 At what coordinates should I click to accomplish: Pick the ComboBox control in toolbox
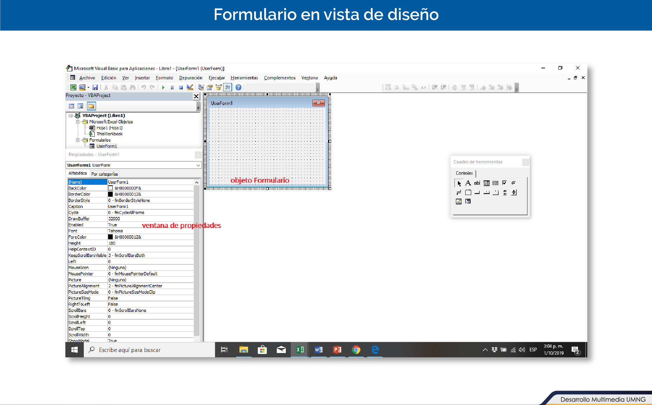point(487,183)
